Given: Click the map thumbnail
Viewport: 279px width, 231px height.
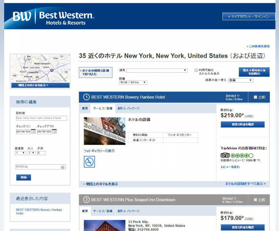Looking at the screenshot, I should point(40,68).
